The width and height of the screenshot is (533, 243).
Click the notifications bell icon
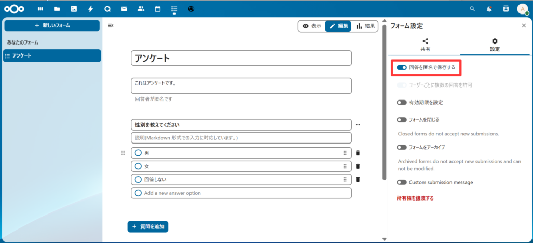point(489,9)
